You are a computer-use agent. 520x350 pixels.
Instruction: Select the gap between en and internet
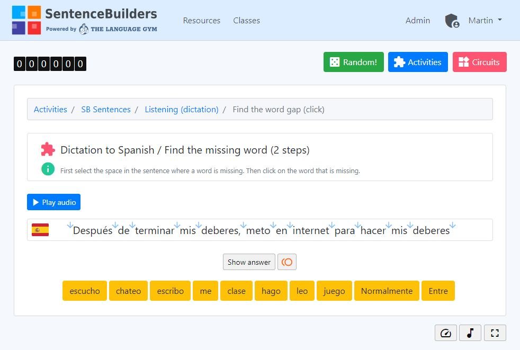tap(290, 226)
